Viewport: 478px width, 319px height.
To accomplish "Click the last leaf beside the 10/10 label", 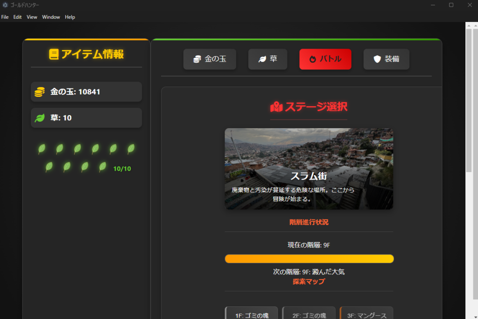I will point(103,167).
